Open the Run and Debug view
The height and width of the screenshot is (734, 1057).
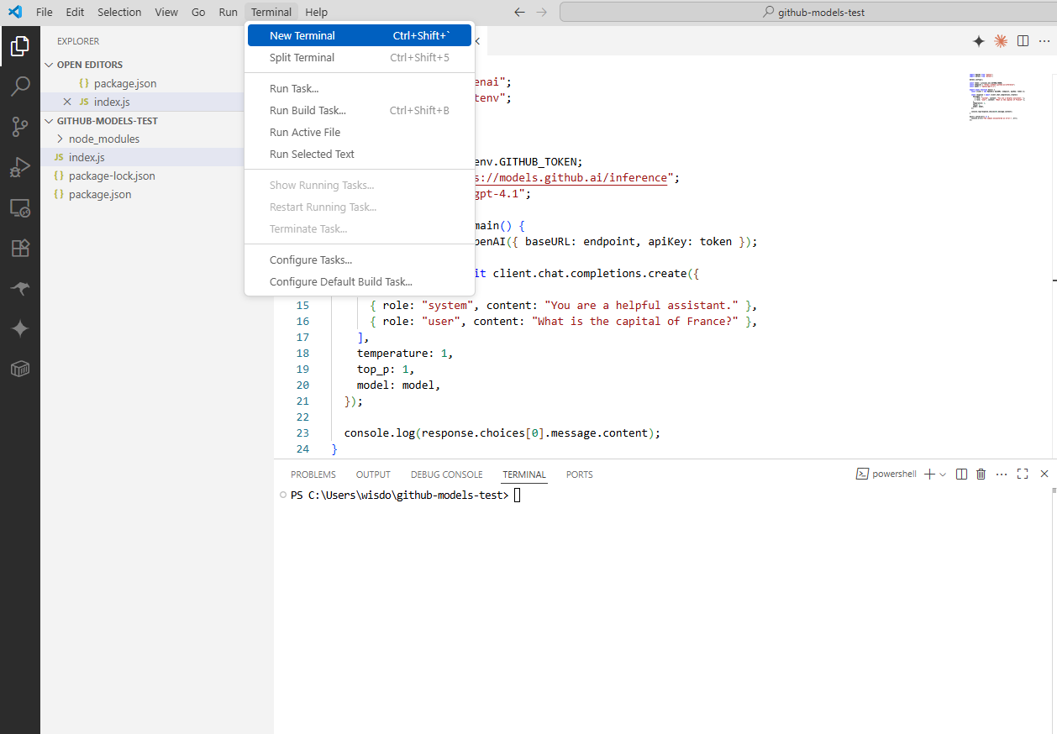pos(20,167)
